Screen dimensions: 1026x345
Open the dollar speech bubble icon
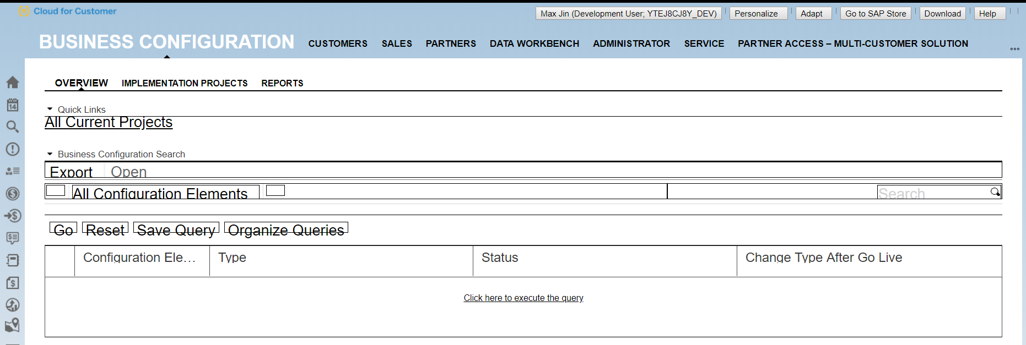(x=13, y=238)
